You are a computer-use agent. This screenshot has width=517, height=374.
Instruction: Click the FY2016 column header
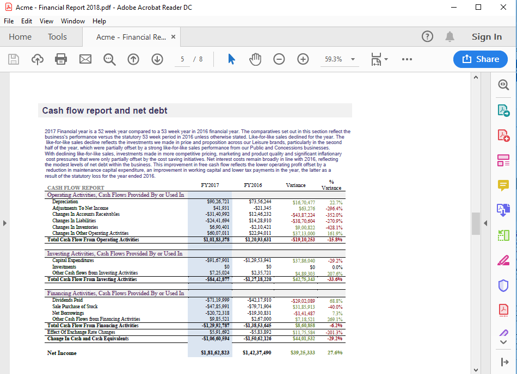253,185
